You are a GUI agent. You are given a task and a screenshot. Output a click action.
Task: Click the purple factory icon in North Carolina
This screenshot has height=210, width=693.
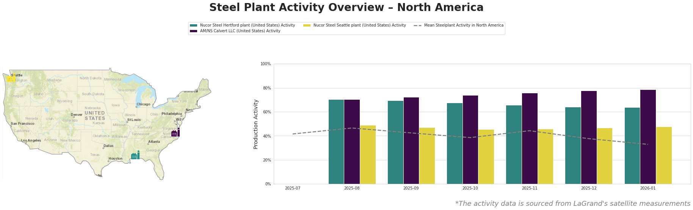(x=175, y=133)
